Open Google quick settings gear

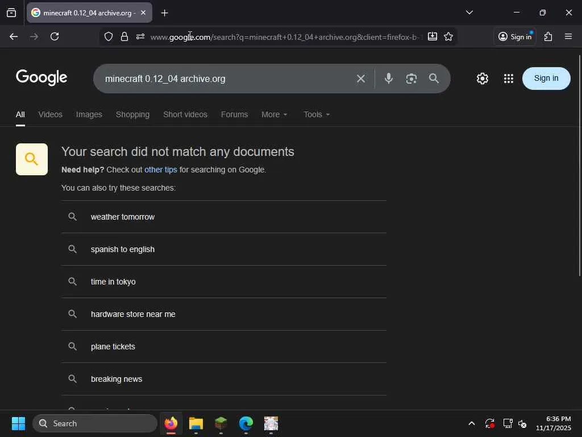pos(483,79)
